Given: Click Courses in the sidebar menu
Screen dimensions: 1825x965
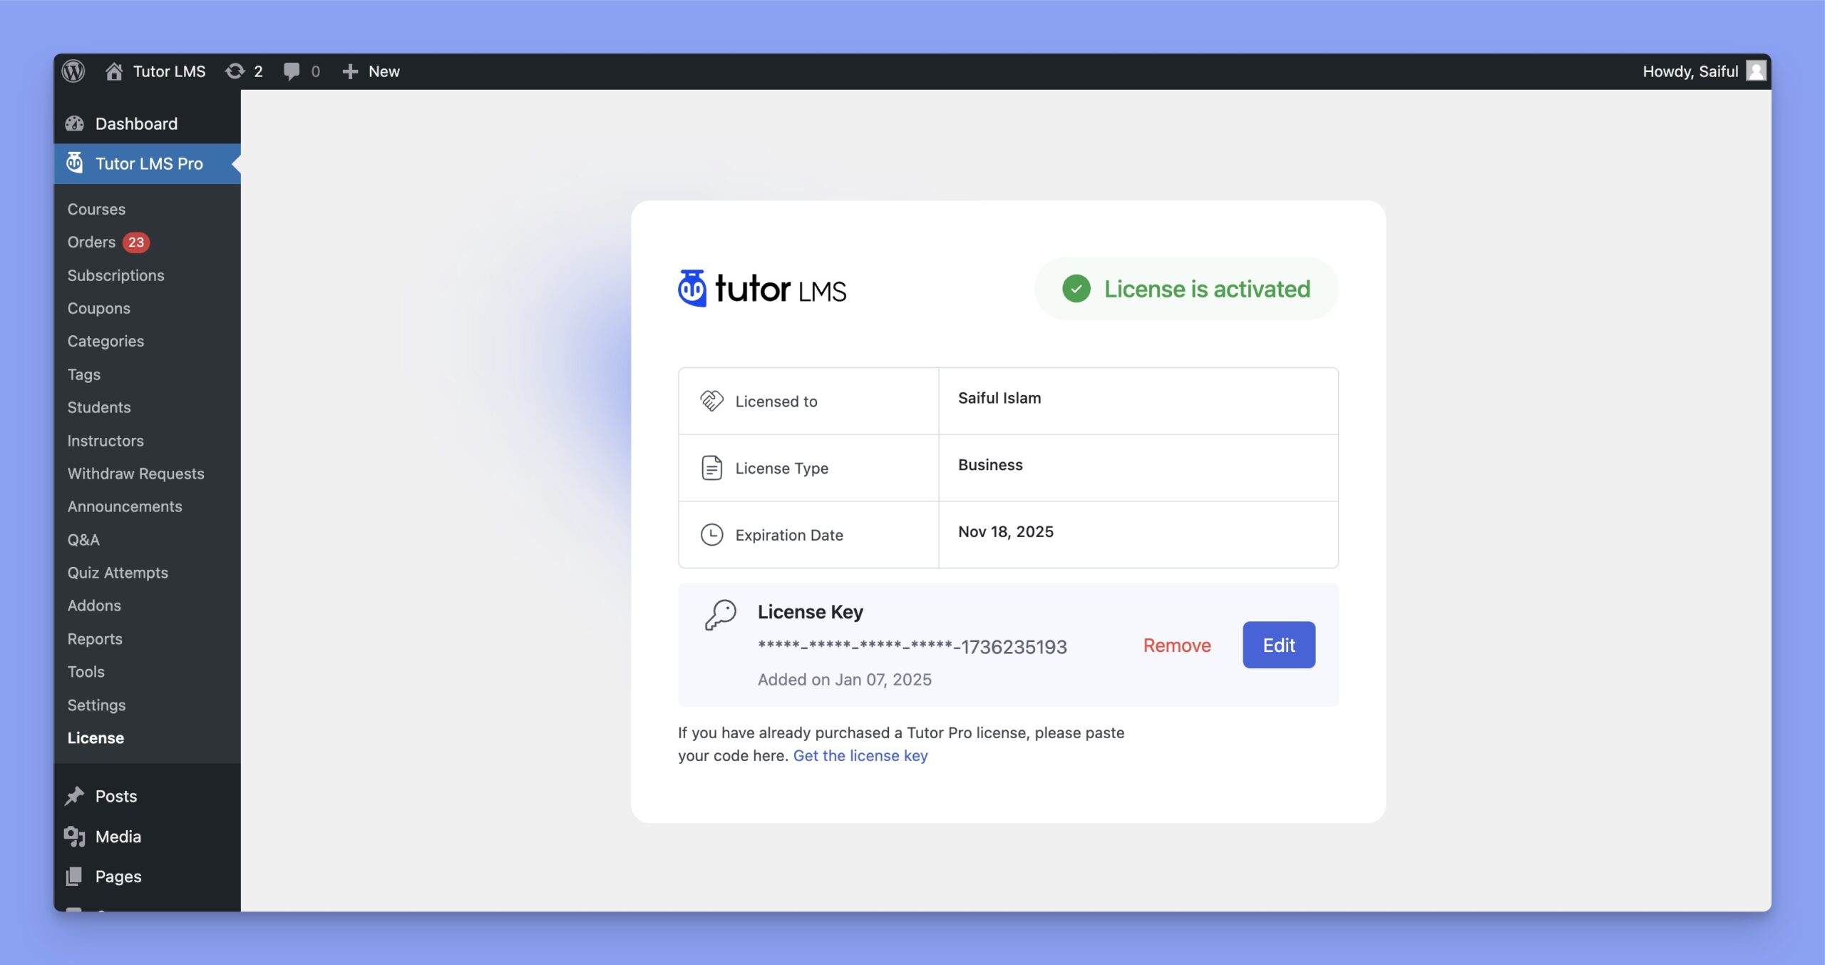Looking at the screenshot, I should tap(96, 208).
